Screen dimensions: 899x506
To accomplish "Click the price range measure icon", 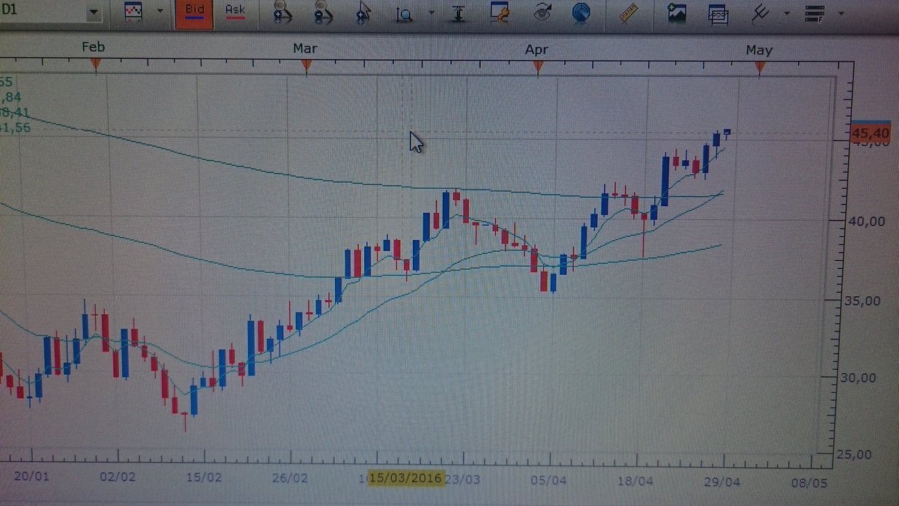I will click(x=458, y=13).
